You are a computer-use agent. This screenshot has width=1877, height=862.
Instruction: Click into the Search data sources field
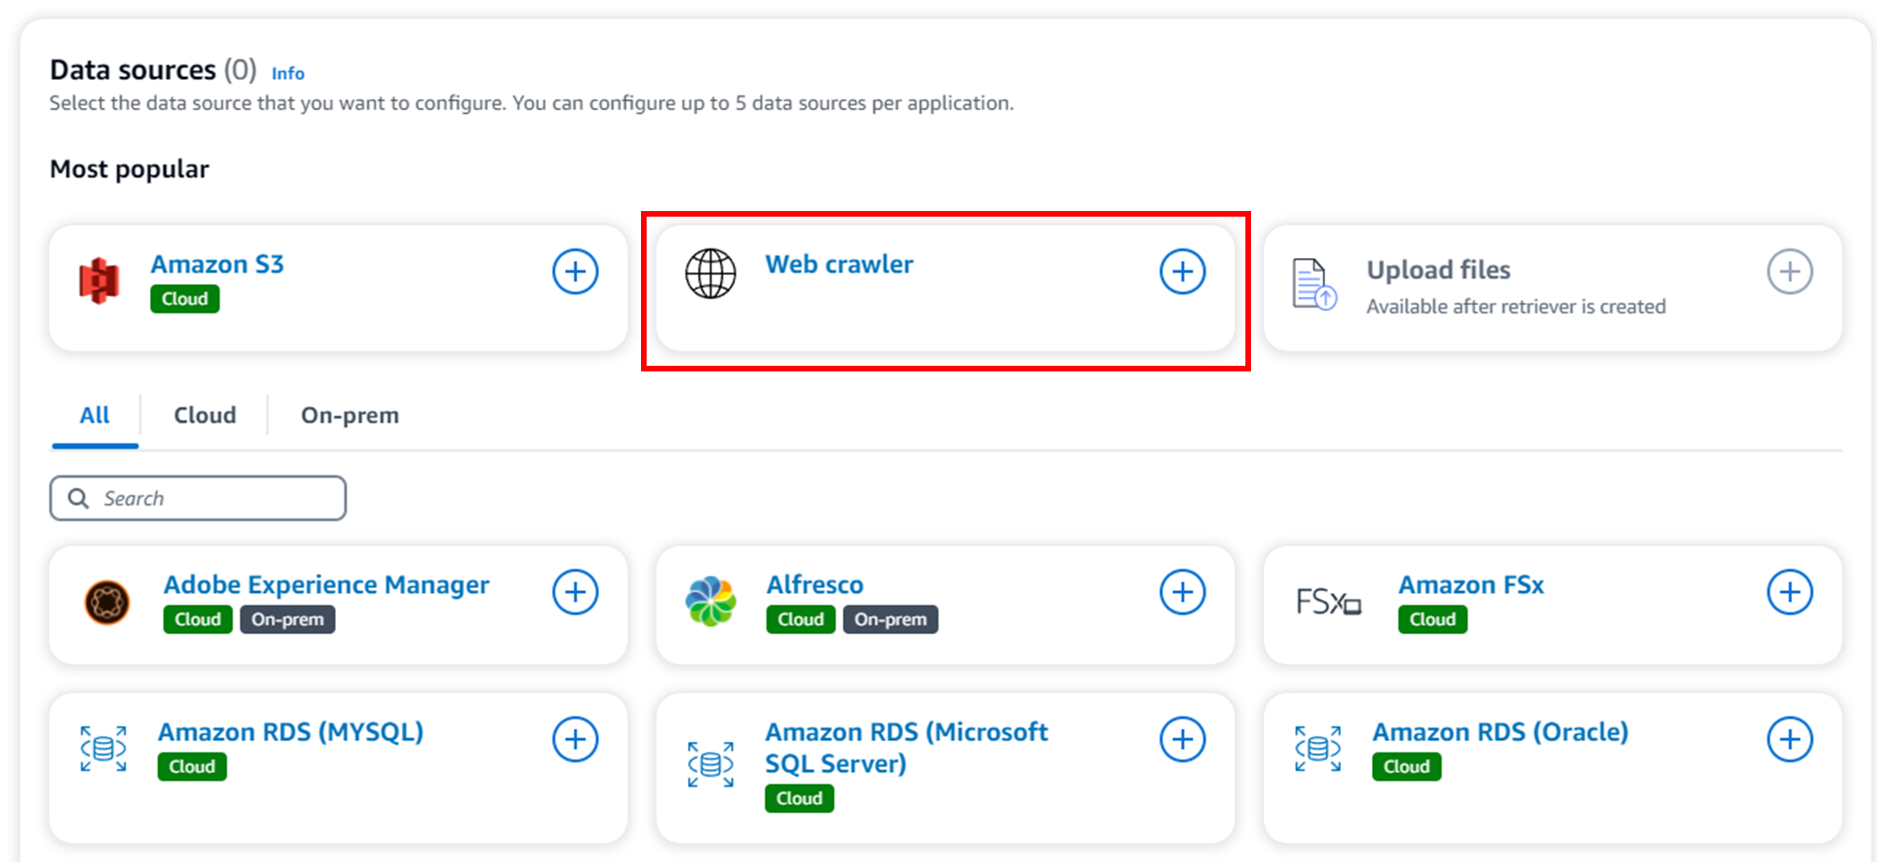coord(198,498)
